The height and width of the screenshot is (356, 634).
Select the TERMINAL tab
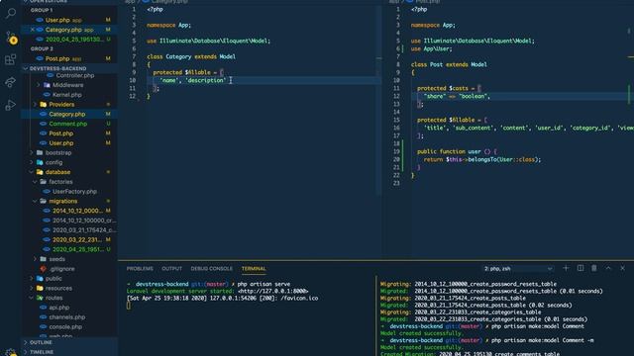254,268
